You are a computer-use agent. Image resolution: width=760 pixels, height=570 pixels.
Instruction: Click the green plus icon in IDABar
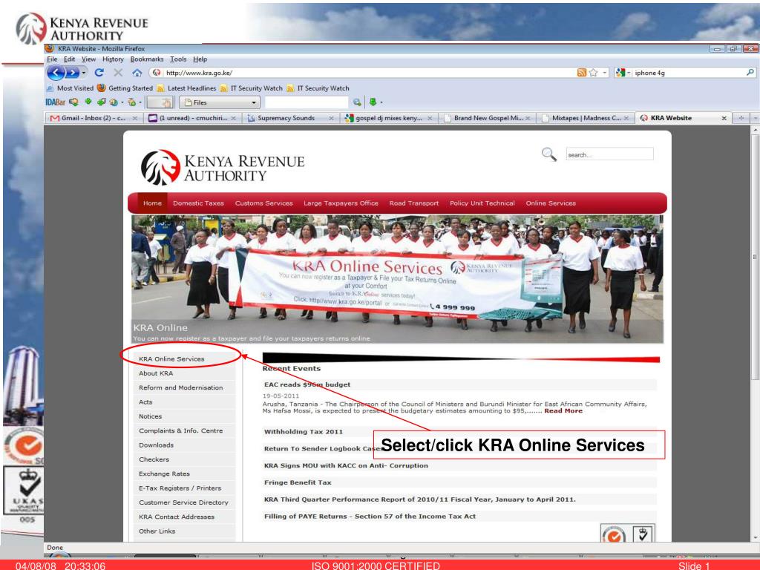click(88, 102)
